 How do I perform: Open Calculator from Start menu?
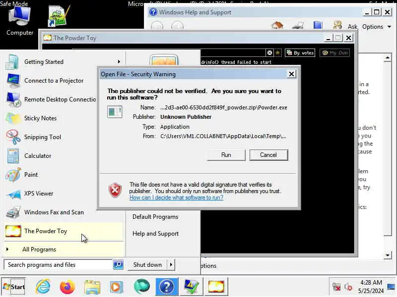click(51, 156)
